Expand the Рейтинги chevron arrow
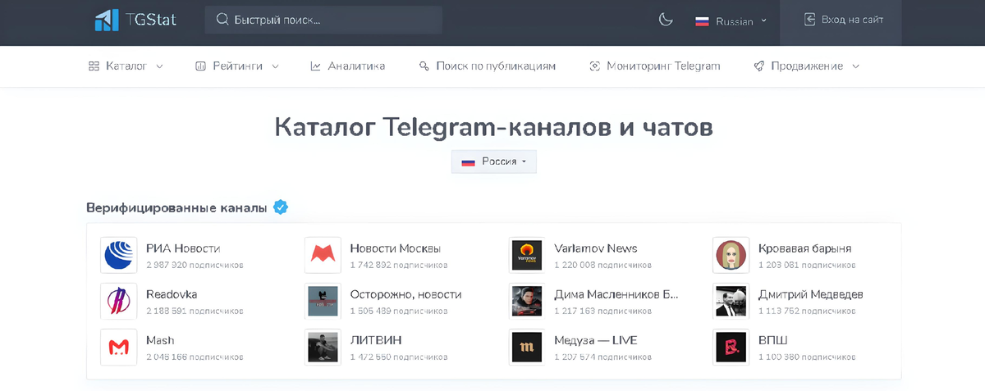The image size is (985, 391). (x=275, y=66)
